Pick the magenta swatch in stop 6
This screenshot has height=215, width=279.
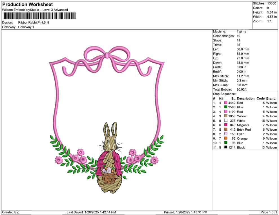click(226, 125)
